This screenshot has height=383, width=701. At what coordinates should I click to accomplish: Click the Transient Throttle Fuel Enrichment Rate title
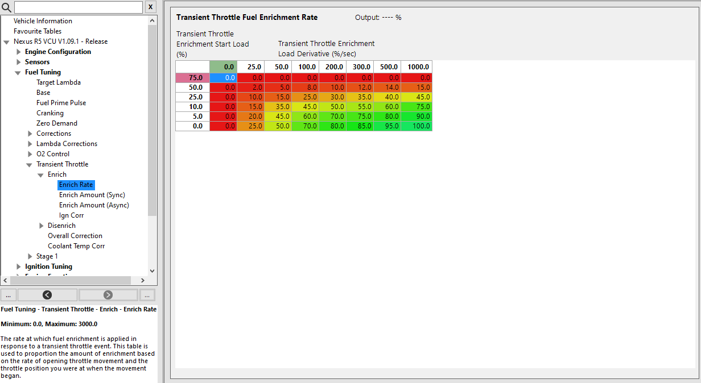[x=247, y=18]
